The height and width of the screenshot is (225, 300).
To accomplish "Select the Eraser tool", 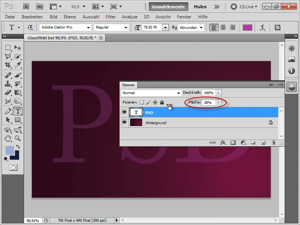I will [8, 92].
